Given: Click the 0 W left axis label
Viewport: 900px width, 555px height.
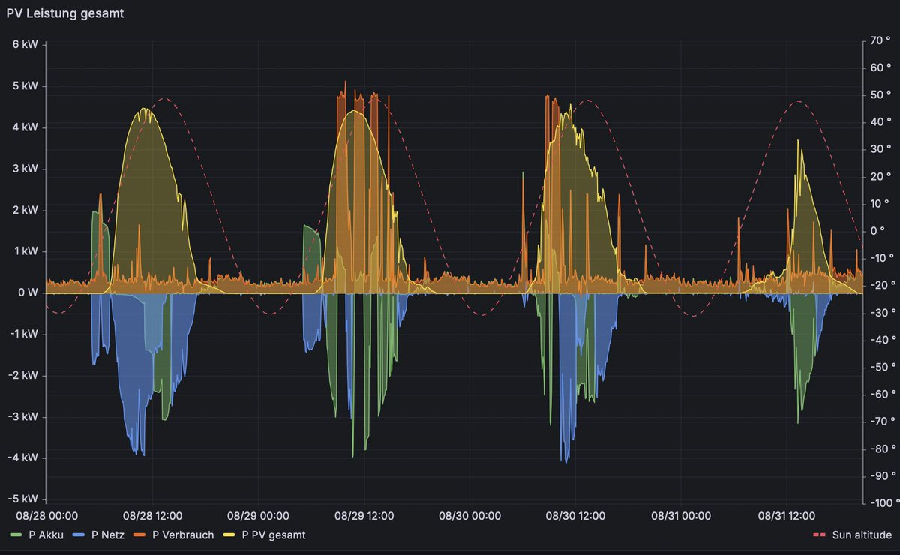Looking at the screenshot, I should (x=28, y=292).
